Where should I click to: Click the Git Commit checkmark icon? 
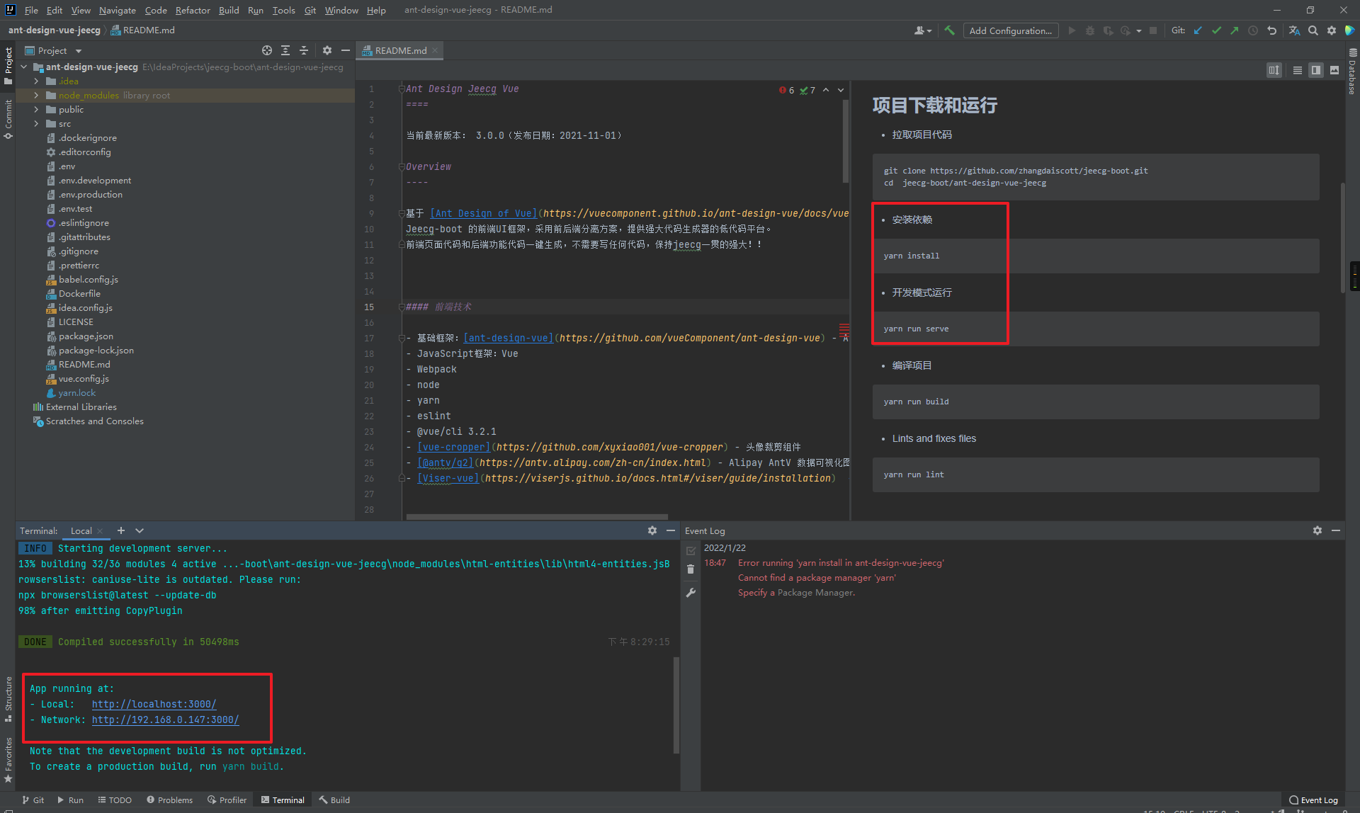(x=1216, y=30)
